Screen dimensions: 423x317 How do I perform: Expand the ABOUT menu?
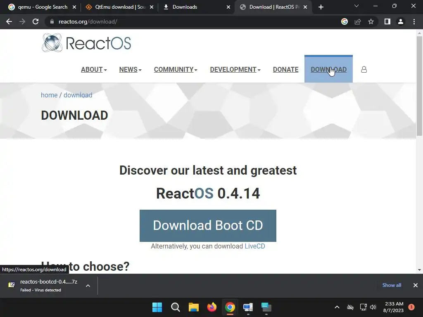[x=94, y=69]
